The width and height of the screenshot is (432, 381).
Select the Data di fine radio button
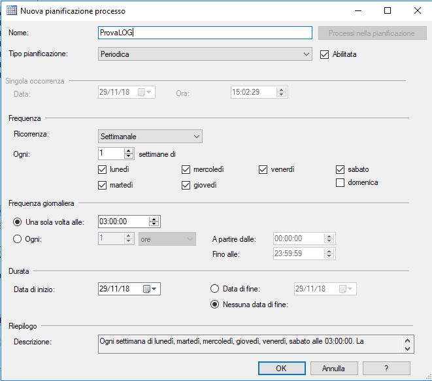click(214, 288)
